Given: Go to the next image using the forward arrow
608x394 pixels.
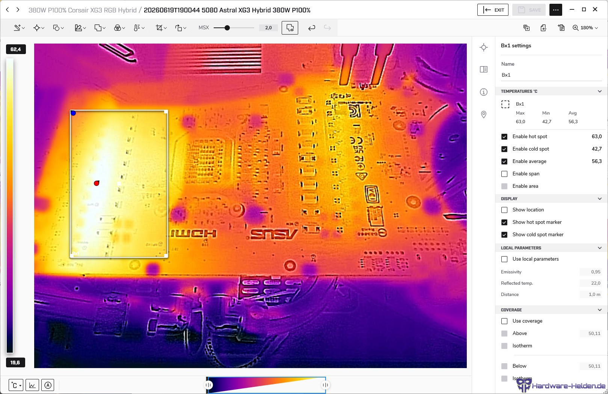Looking at the screenshot, I should 18,10.
